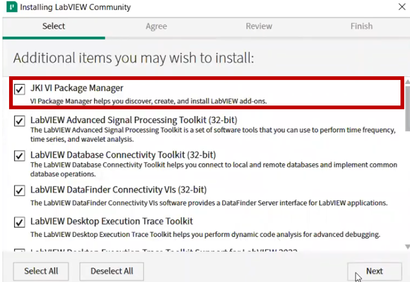Click the Select All button
This screenshot has height=282, width=410.
click(41, 271)
